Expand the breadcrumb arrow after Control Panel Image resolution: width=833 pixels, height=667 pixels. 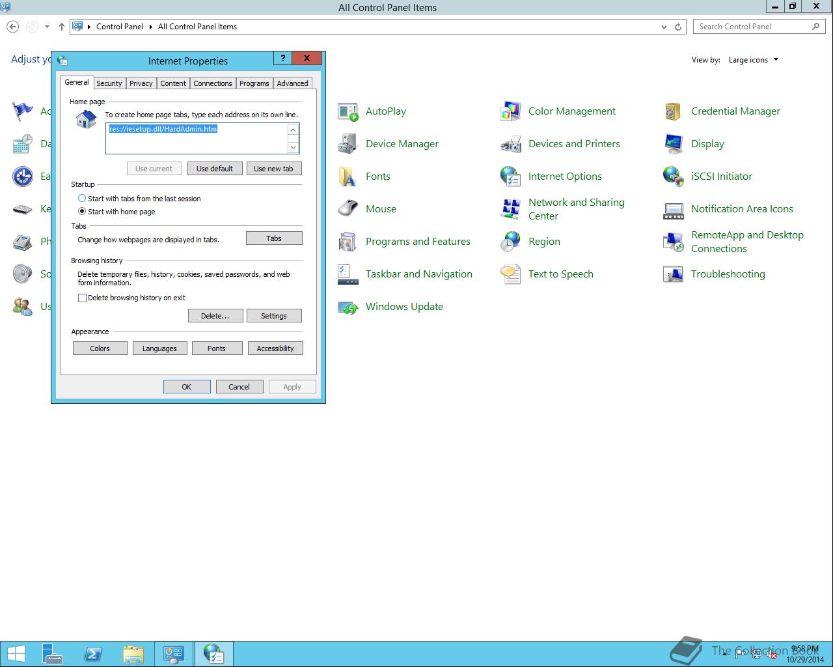pos(150,27)
